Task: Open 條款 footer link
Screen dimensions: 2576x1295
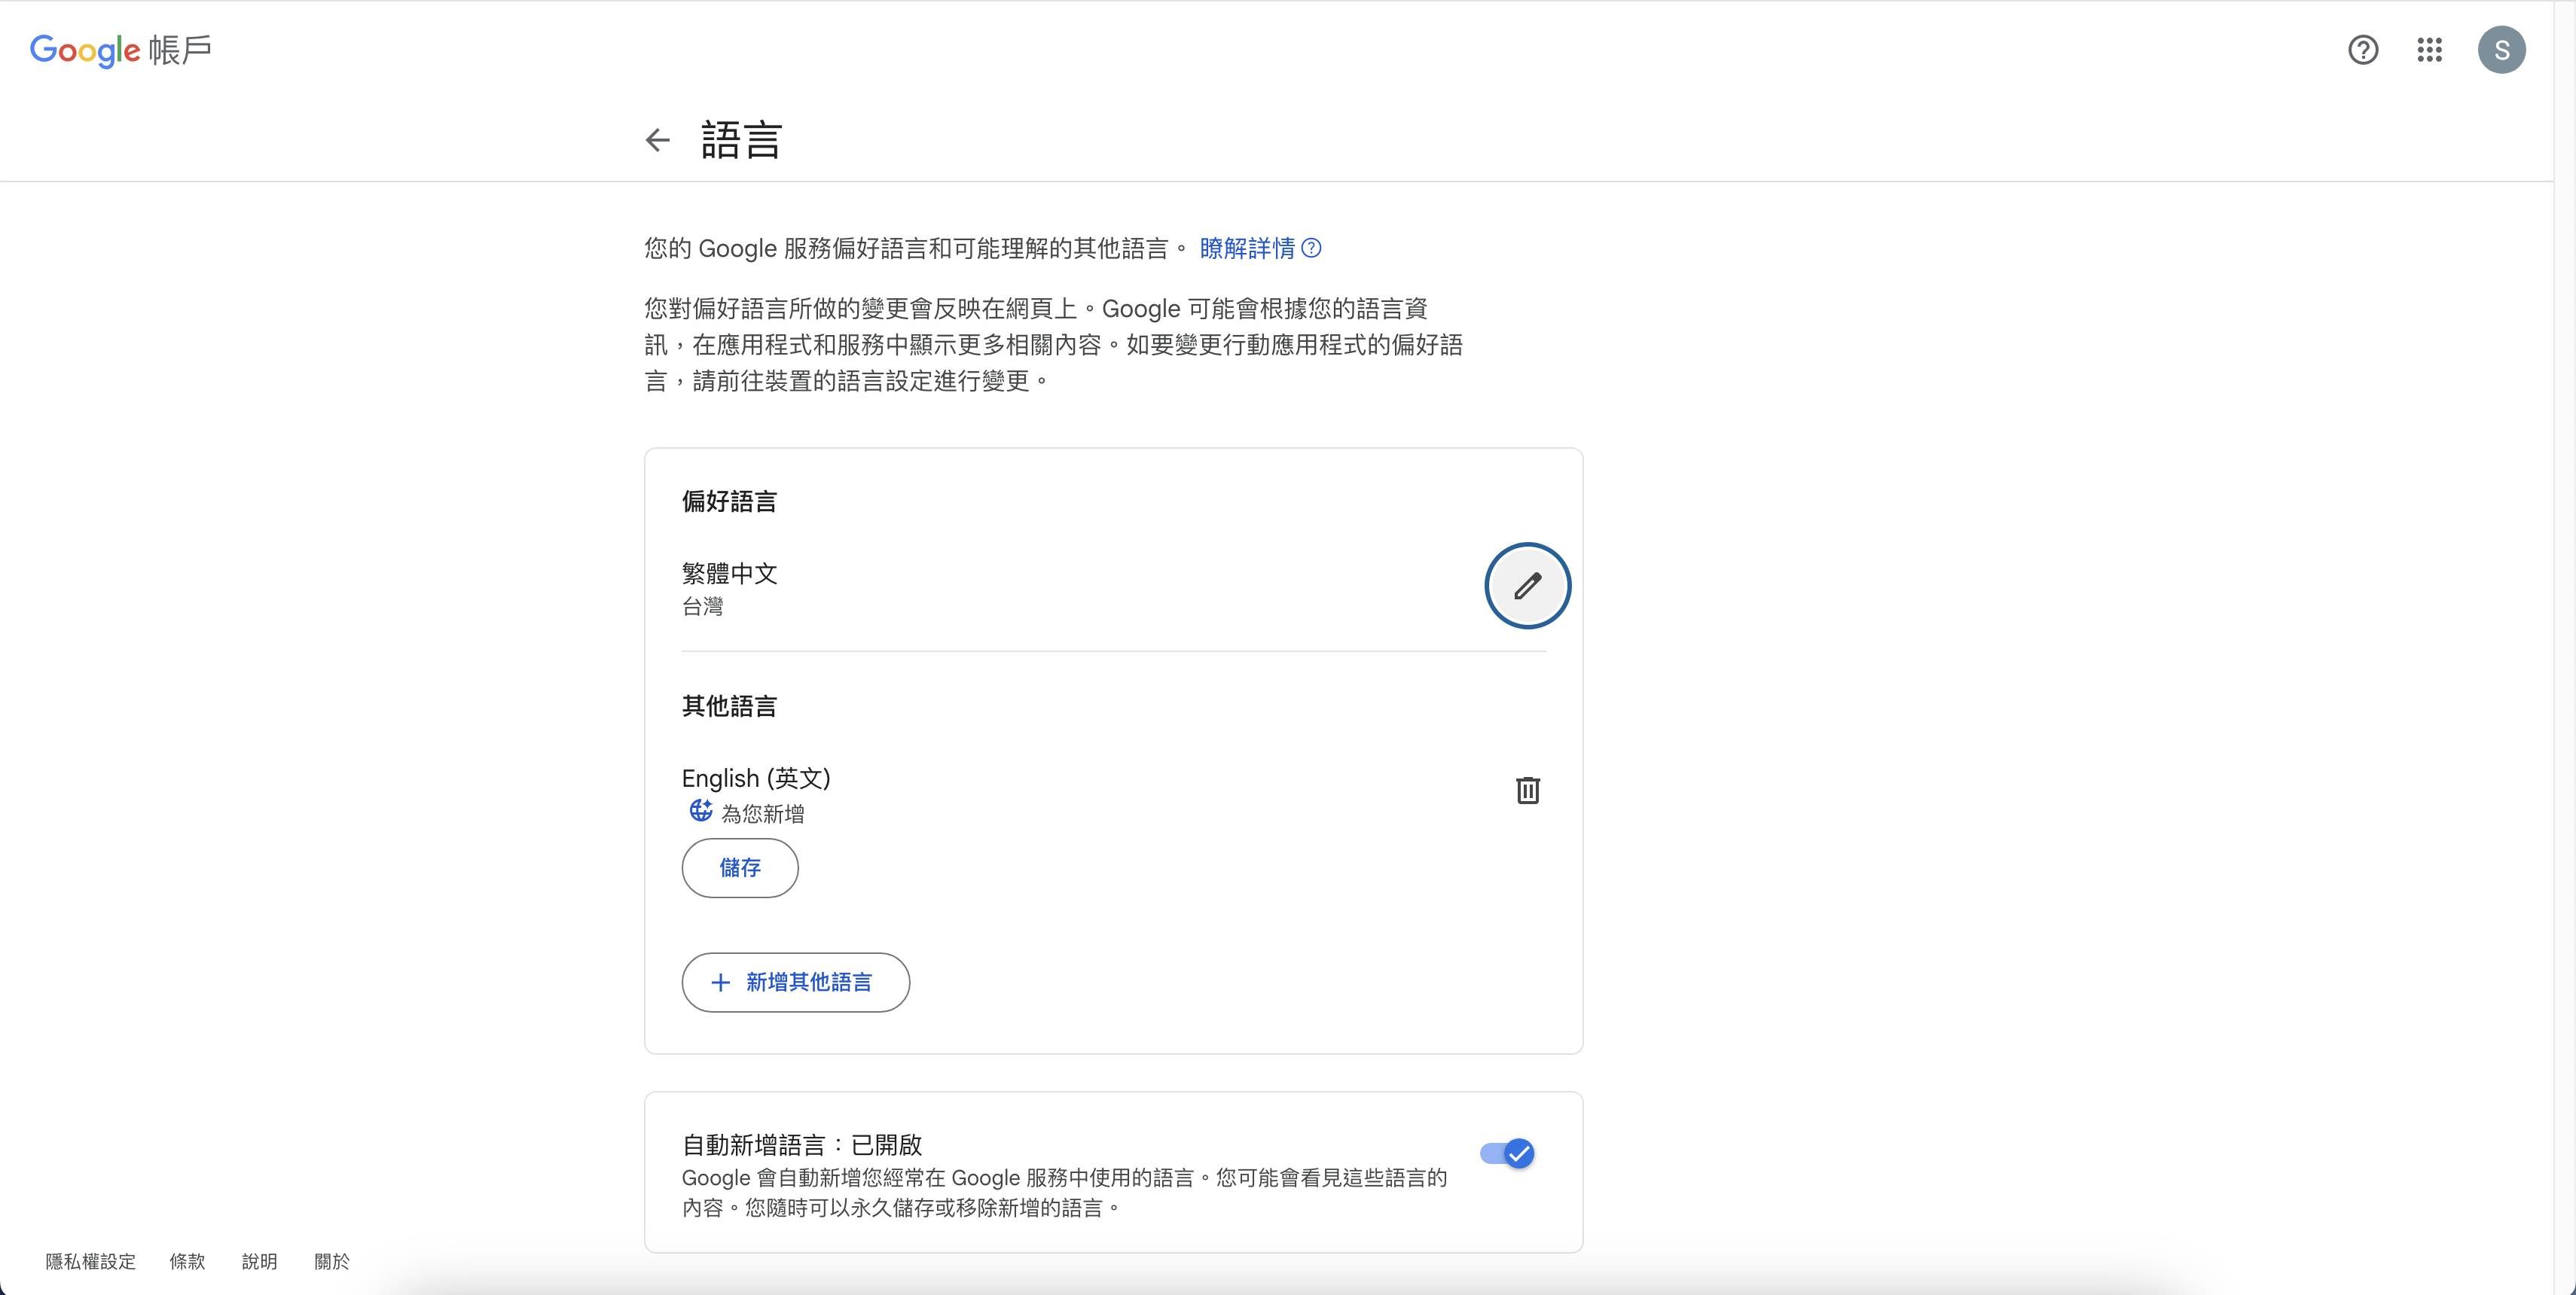Action: [x=187, y=1261]
